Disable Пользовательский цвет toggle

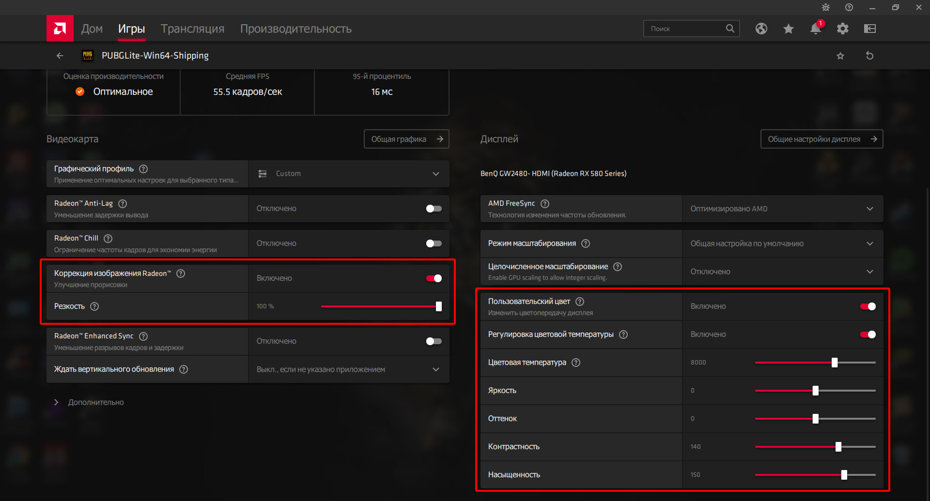(868, 306)
